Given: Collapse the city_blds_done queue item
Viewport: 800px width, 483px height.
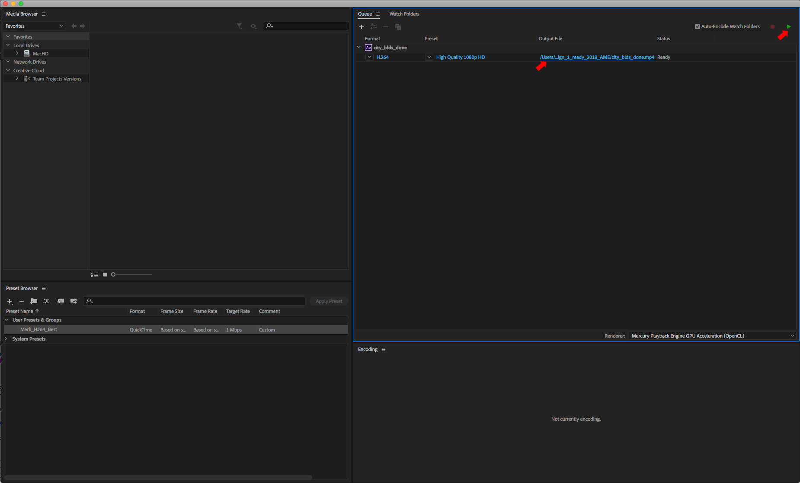Looking at the screenshot, I should pos(359,48).
